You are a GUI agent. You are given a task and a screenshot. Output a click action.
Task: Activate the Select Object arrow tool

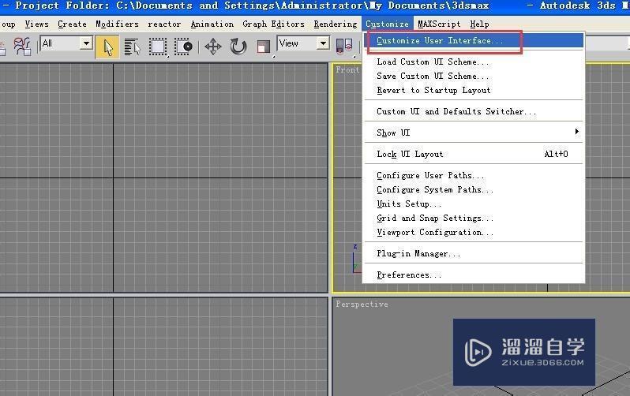coord(107,47)
